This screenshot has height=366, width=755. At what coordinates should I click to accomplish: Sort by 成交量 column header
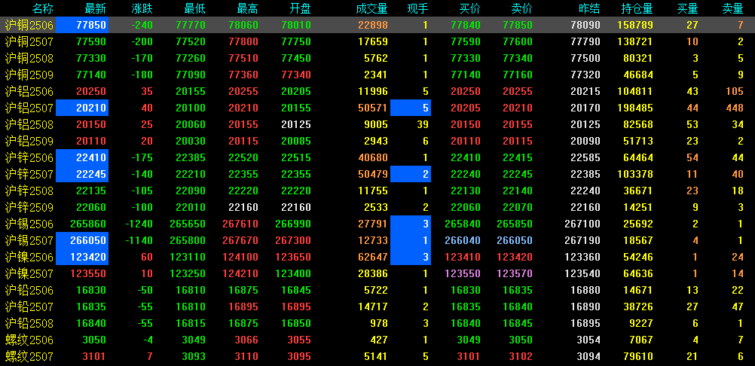pyautogui.click(x=371, y=8)
